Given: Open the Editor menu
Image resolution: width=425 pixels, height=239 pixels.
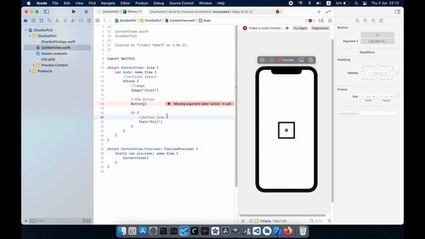Looking at the screenshot, I should click(x=125, y=3).
